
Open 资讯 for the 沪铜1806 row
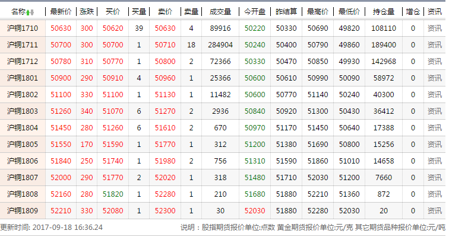point(434,161)
